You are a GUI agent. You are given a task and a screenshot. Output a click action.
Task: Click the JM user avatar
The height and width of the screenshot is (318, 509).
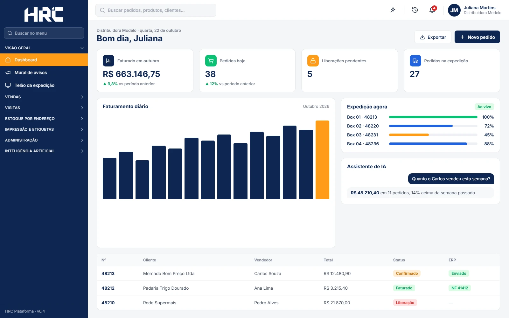coord(454,10)
